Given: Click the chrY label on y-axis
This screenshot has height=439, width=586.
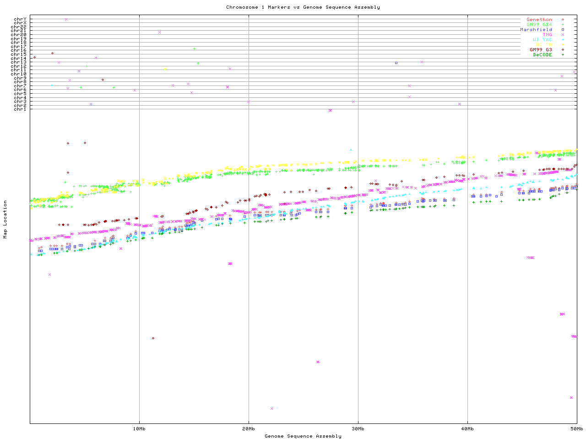Looking at the screenshot, I should pos(20,19).
